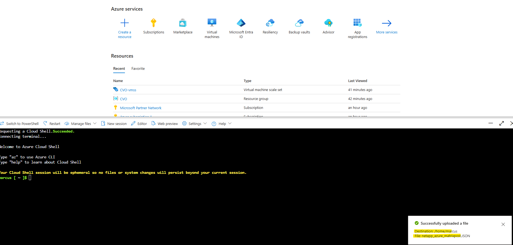The height and width of the screenshot is (245, 513).
Task: Click the green Succeeded. text in terminal
Action: (x=63, y=131)
